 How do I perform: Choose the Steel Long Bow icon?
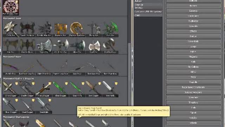coord(94,67)
